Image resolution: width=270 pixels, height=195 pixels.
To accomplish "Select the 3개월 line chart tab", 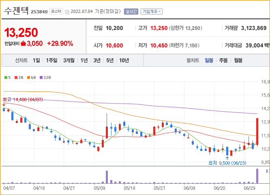I will pyautogui.click(x=69, y=60).
